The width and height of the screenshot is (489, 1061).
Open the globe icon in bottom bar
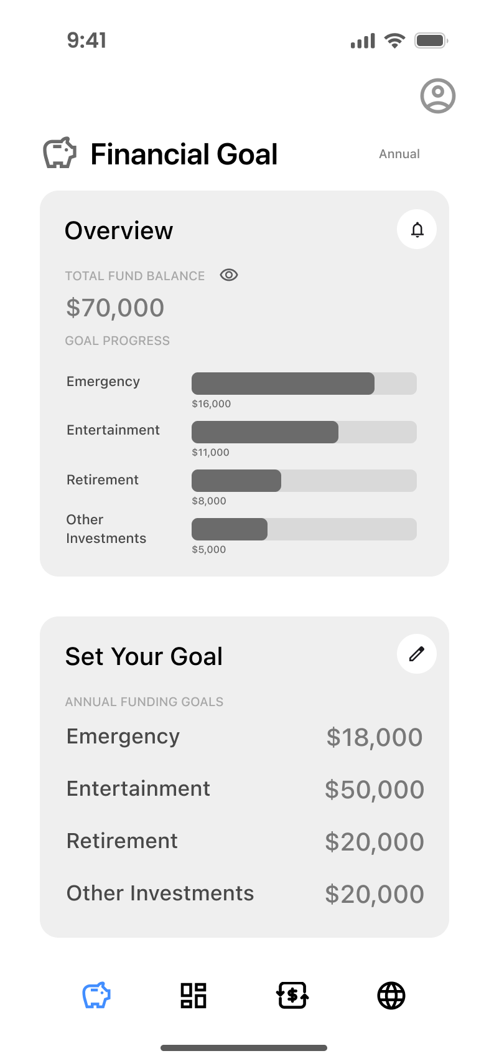(391, 995)
